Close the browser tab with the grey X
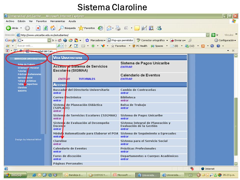The image size is (240, 180). click(233, 50)
